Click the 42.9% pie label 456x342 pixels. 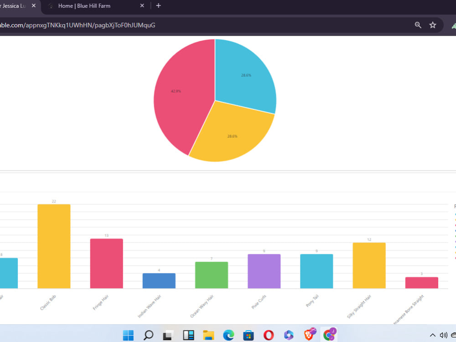176,91
